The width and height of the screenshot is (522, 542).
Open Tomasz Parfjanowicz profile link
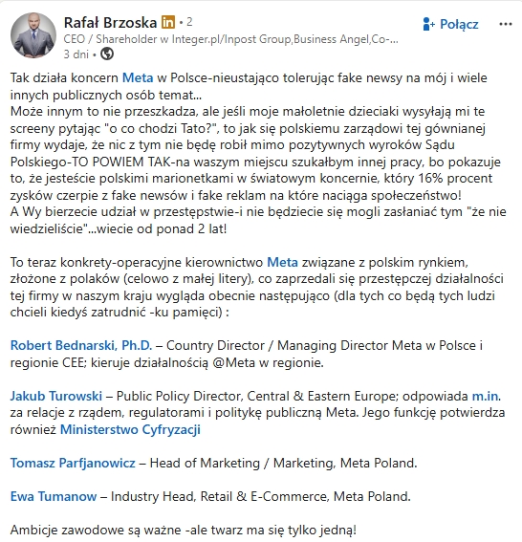73,463
